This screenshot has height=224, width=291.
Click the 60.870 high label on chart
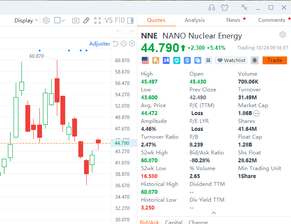click(37, 56)
